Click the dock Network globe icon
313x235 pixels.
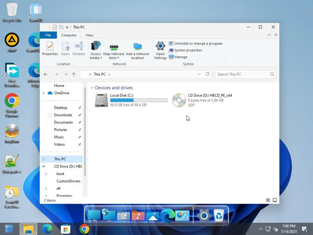point(109,215)
